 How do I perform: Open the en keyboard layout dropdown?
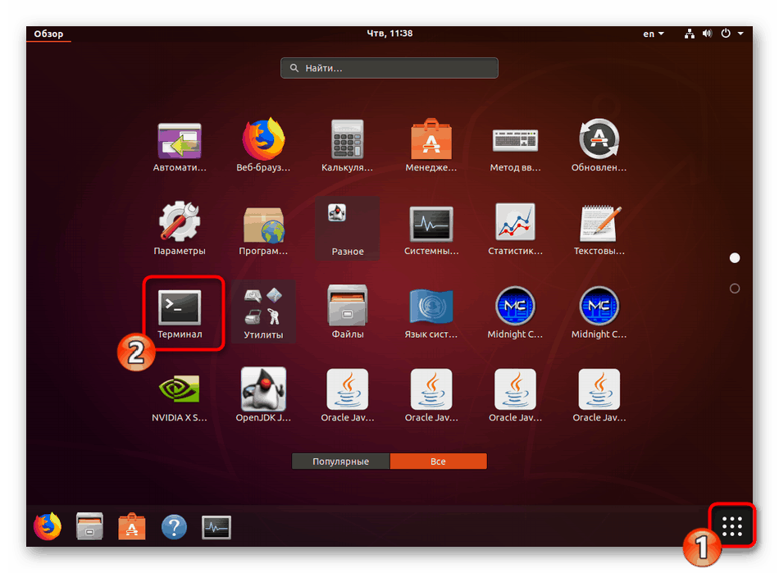(x=654, y=34)
